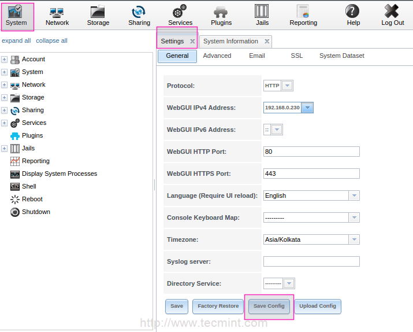Screen dimensions: 413x332
Task: Open the System top toolbar icon
Action: pyautogui.click(x=15, y=12)
